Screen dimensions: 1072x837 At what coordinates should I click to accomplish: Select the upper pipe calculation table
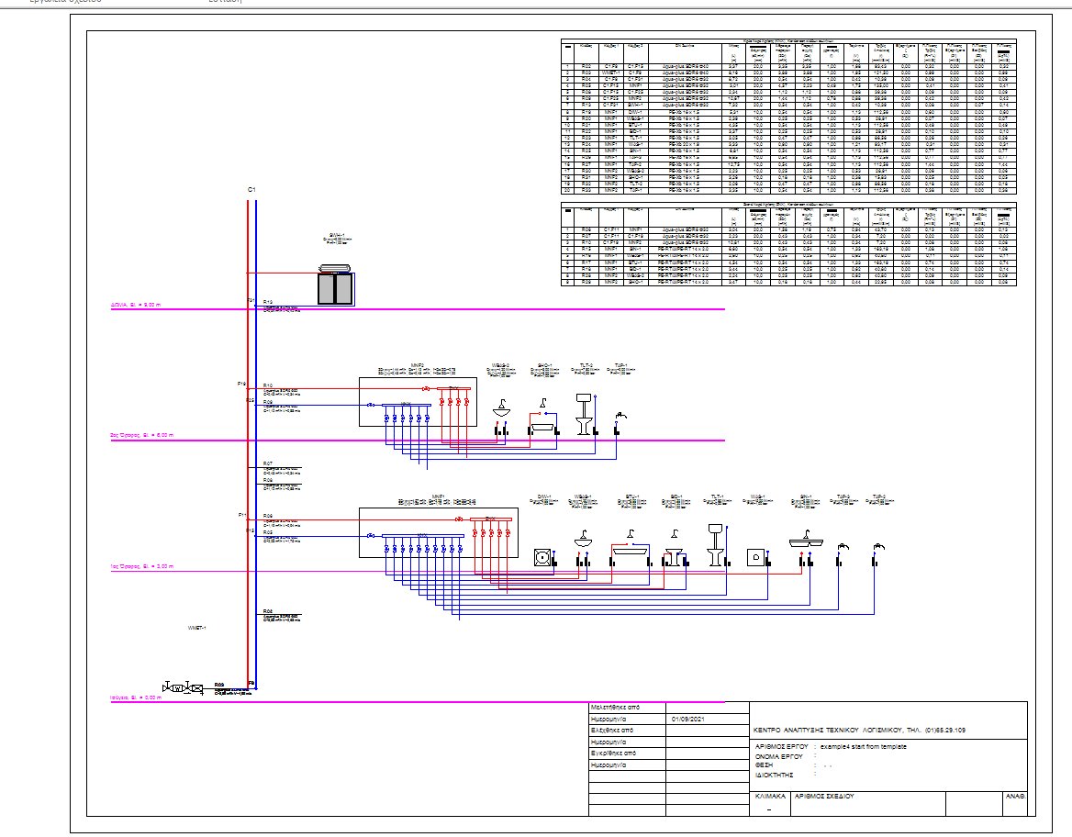(789, 115)
